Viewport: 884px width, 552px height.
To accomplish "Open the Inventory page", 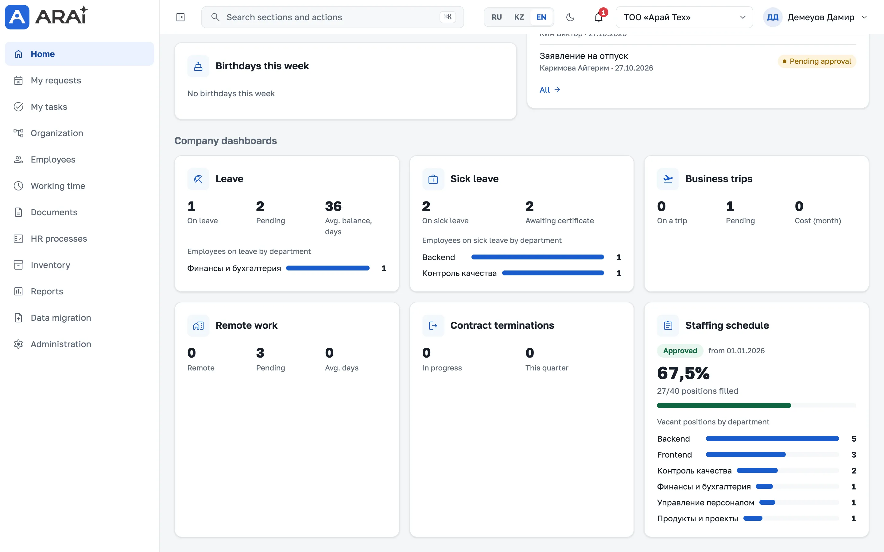I will pyautogui.click(x=79, y=265).
